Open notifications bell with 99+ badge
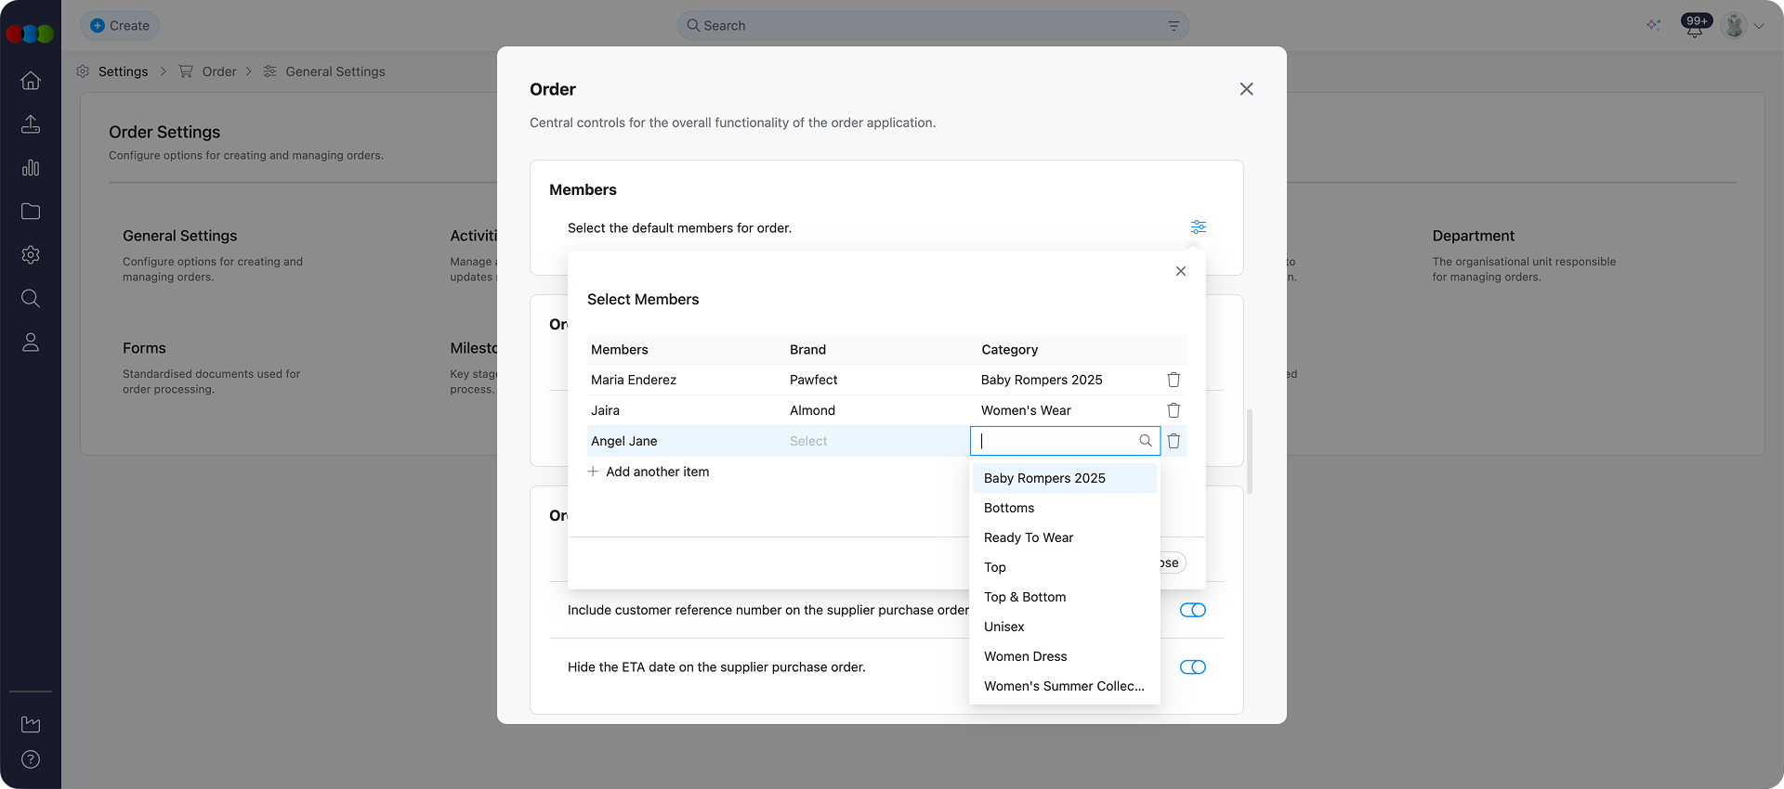1784x789 pixels. pos(1695,26)
